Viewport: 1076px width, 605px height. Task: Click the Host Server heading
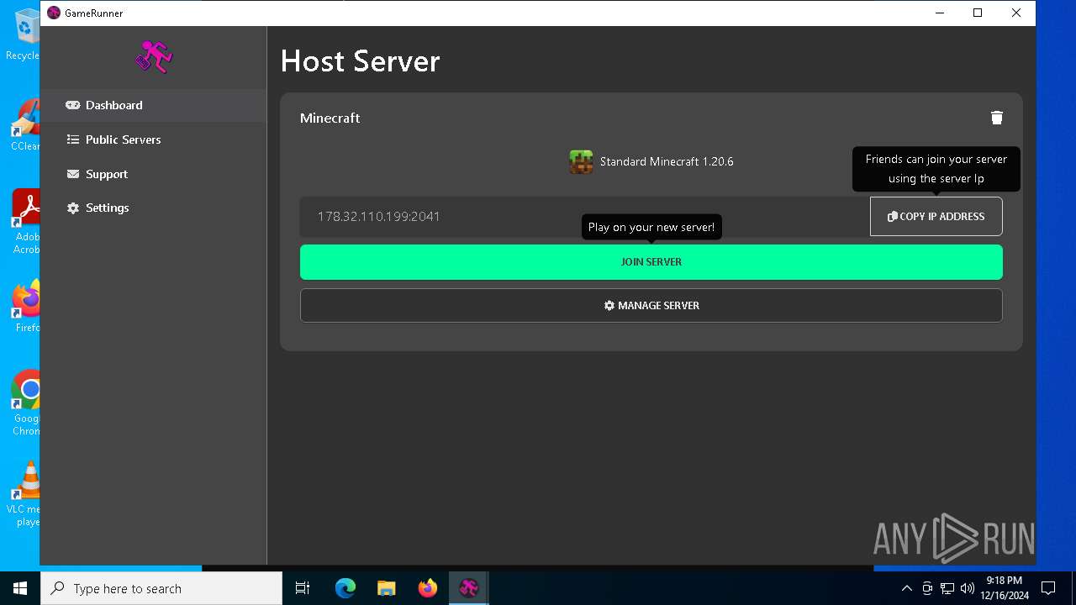click(x=360, y=60)
